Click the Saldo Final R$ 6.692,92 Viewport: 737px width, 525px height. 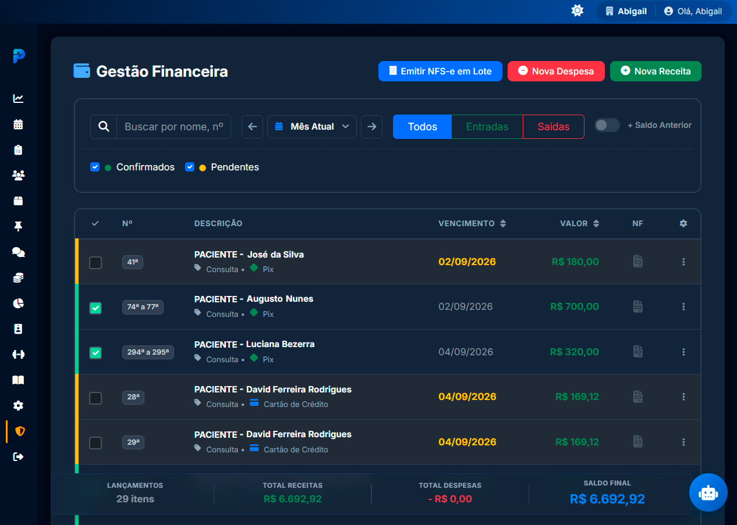[x=607, y=499]
